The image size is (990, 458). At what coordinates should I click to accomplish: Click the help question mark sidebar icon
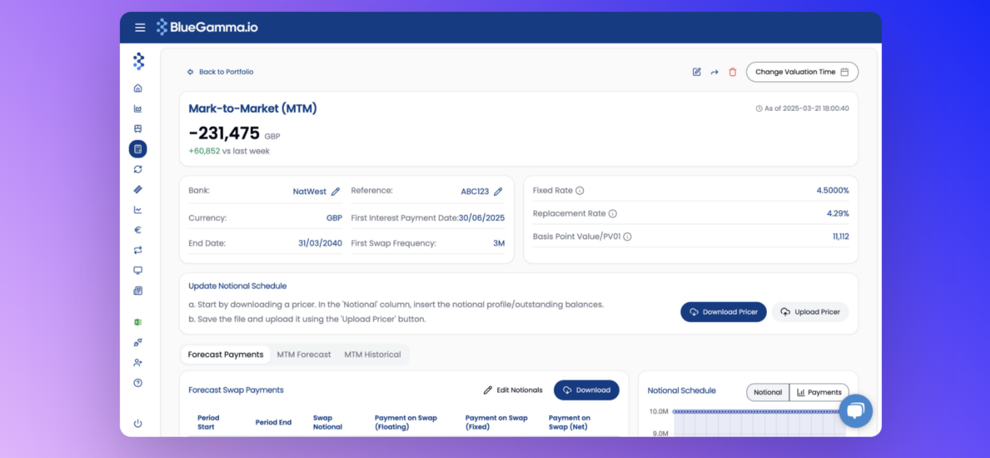tap(138, 383)
